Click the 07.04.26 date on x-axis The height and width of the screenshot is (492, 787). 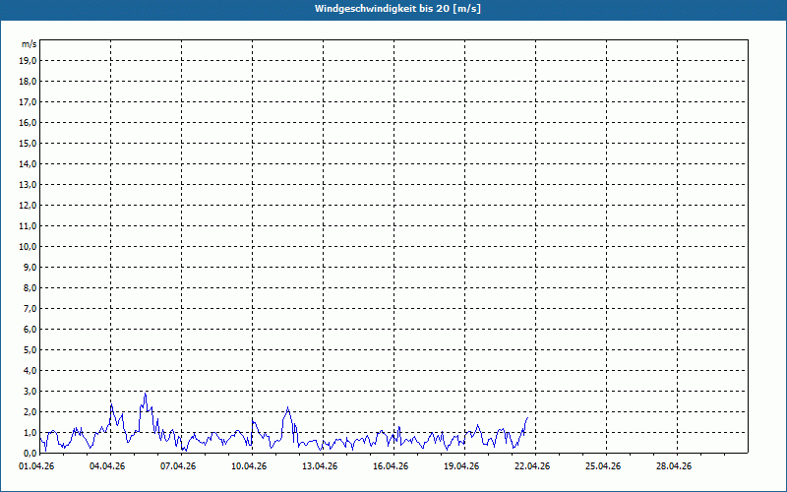tap(178, 466)
